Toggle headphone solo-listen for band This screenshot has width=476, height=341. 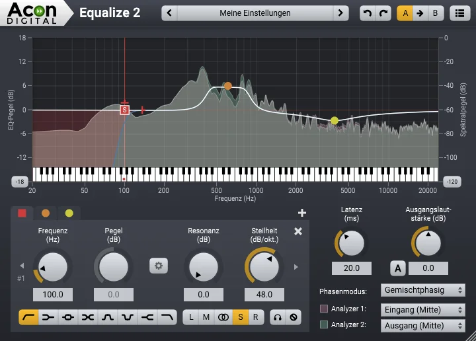click(x=278, y=317)
